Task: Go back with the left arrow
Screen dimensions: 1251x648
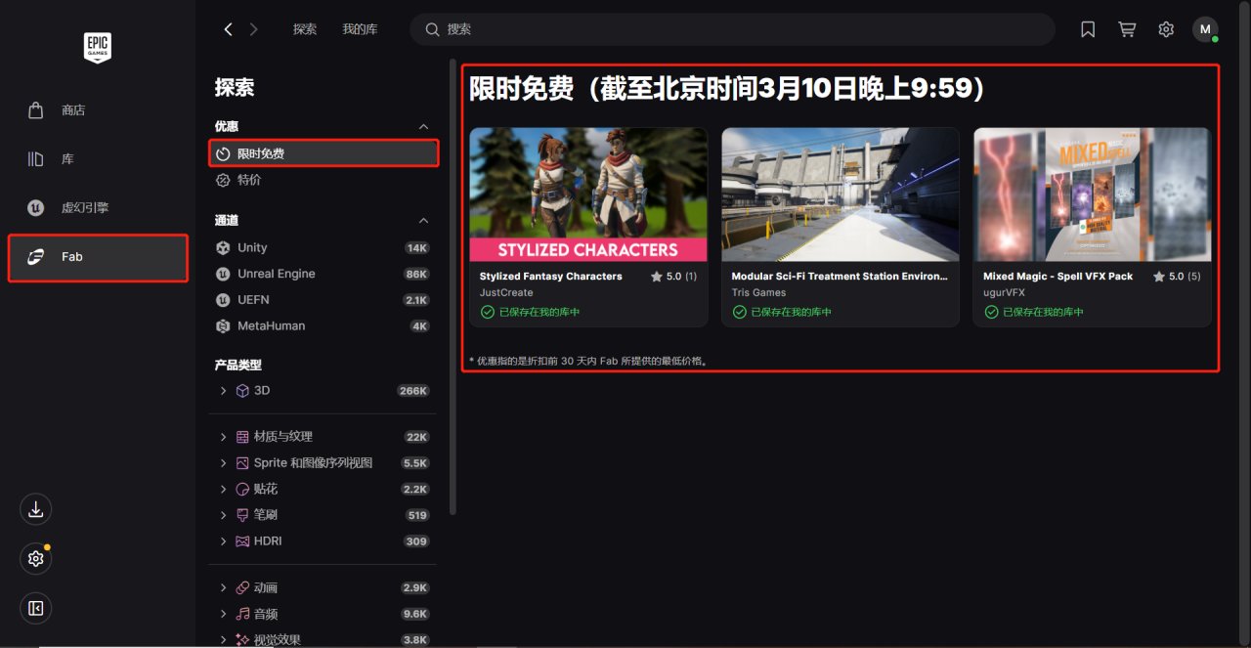Action: click(228, 29)
